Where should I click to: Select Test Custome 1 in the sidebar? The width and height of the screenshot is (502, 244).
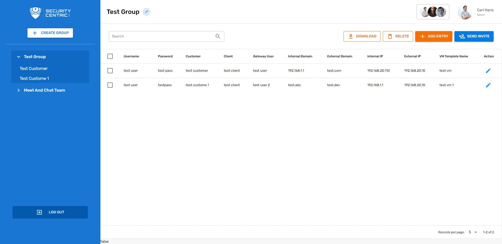pos(34,79)
